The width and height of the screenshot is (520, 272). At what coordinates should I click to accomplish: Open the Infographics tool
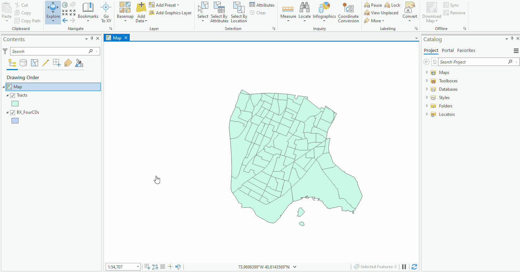click(324, 12)
